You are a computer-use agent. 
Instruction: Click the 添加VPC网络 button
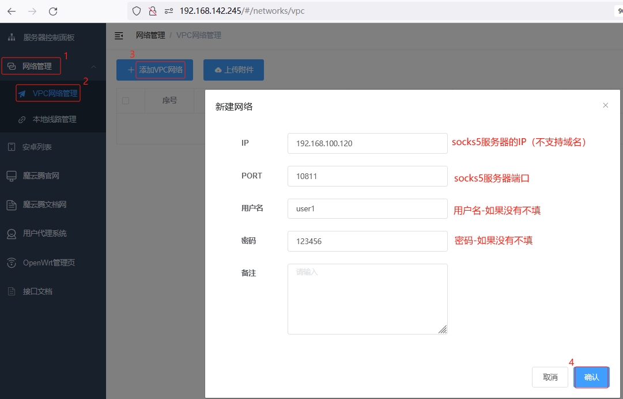[154, 70]
